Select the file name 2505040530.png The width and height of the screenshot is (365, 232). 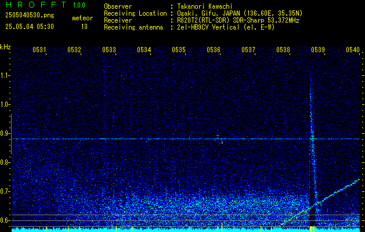30,16
